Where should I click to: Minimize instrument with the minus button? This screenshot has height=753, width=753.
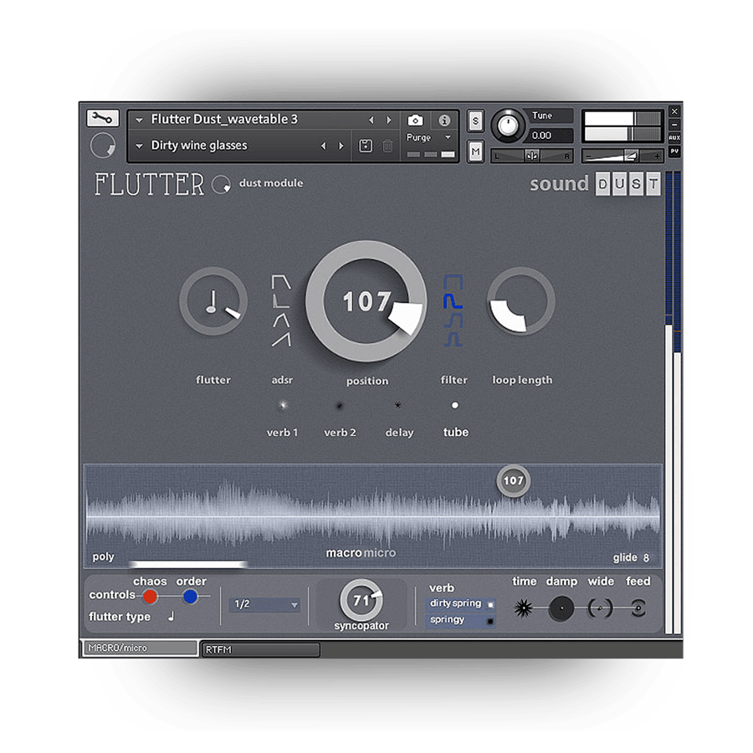[x=674, y=125]
